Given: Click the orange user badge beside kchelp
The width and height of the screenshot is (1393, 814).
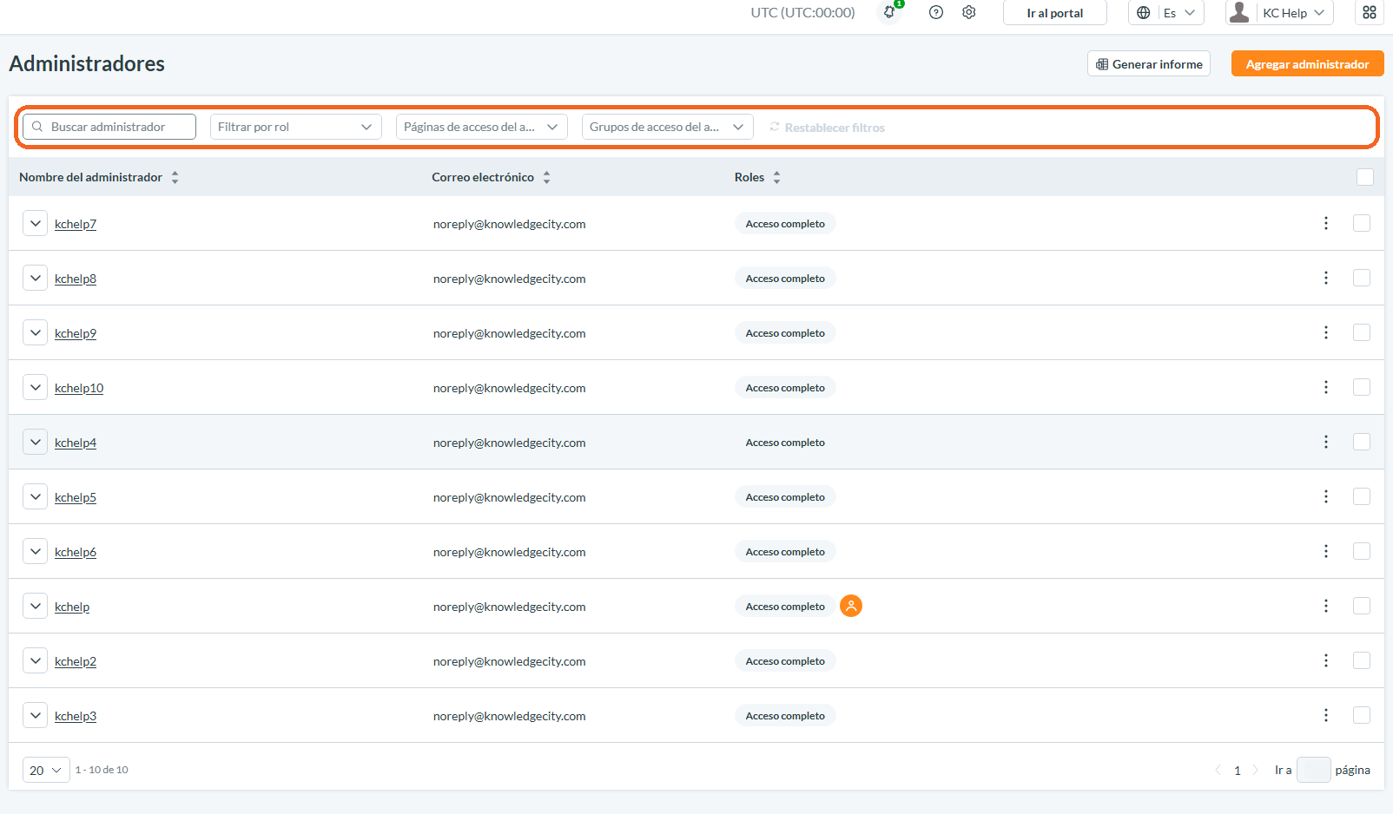Looking at the screenshot, I should coord(851,606).
